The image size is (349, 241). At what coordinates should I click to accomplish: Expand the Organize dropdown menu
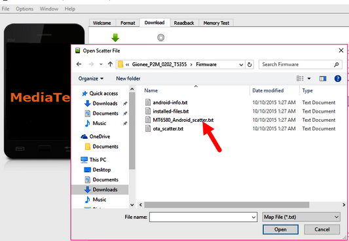click(x=91, y=79)
